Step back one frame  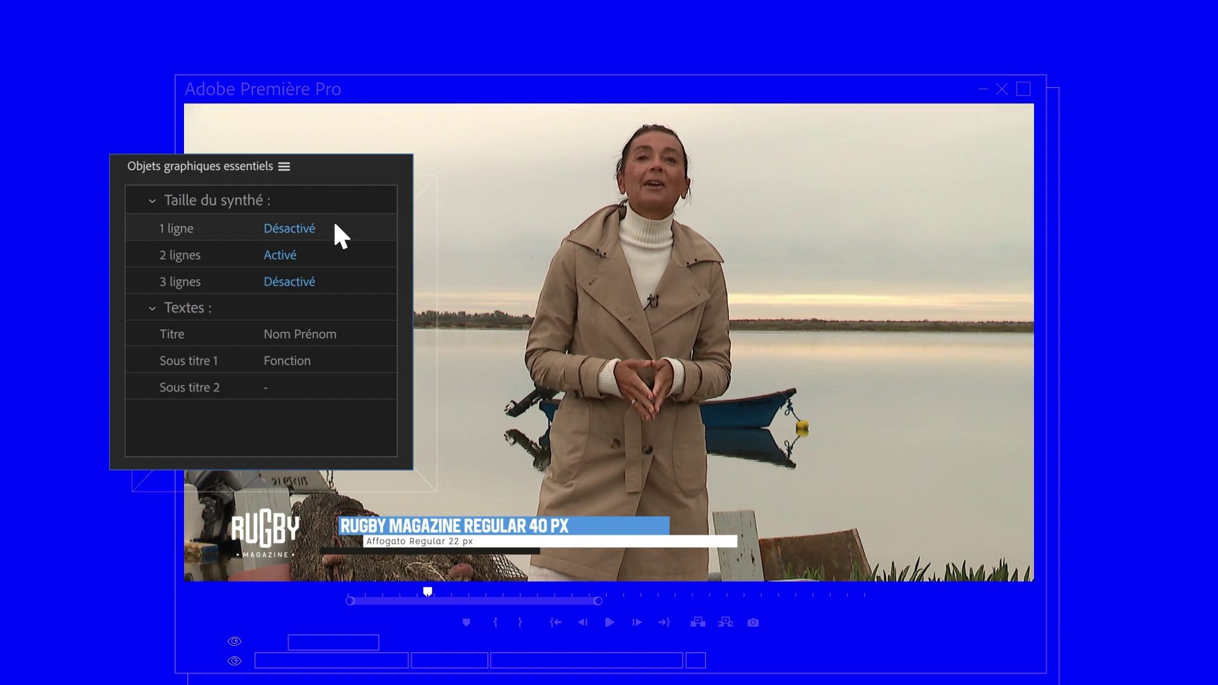click(582, 622)
